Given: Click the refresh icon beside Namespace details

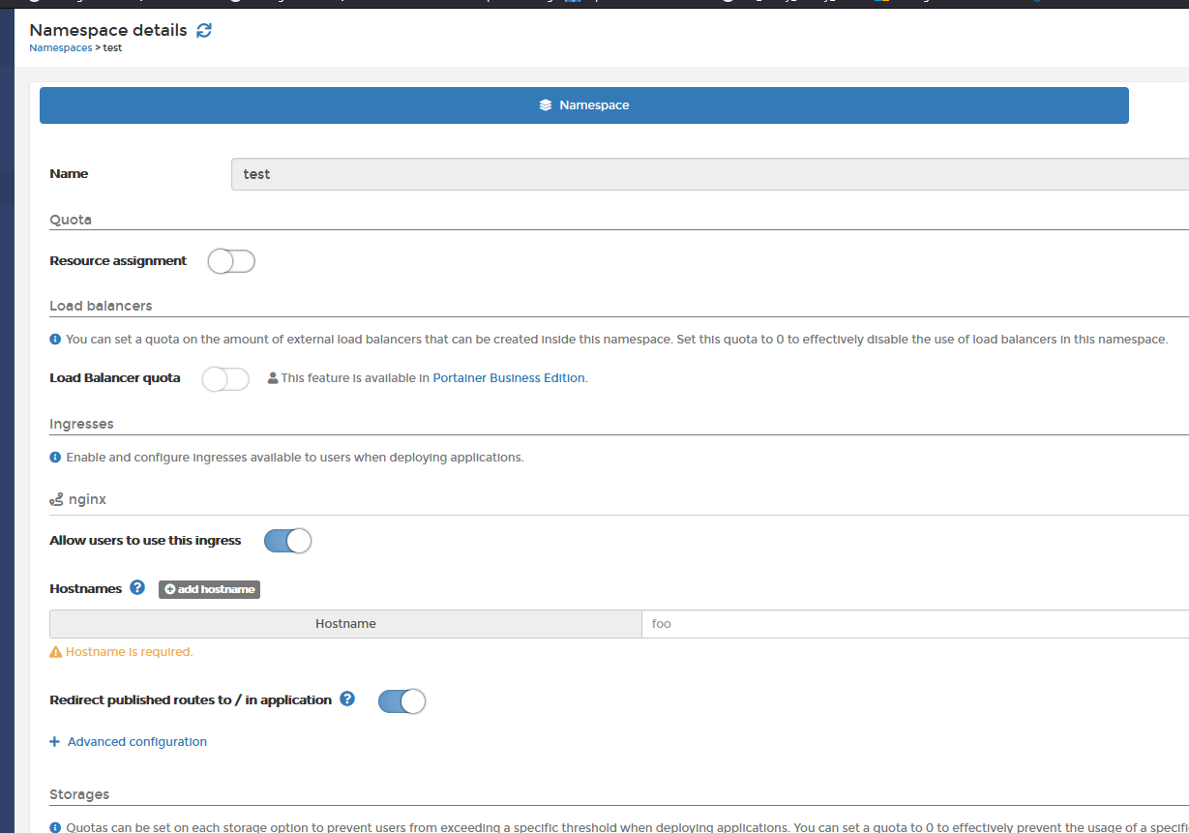Looking at the screenshot, I should click(x=204, y=30).
